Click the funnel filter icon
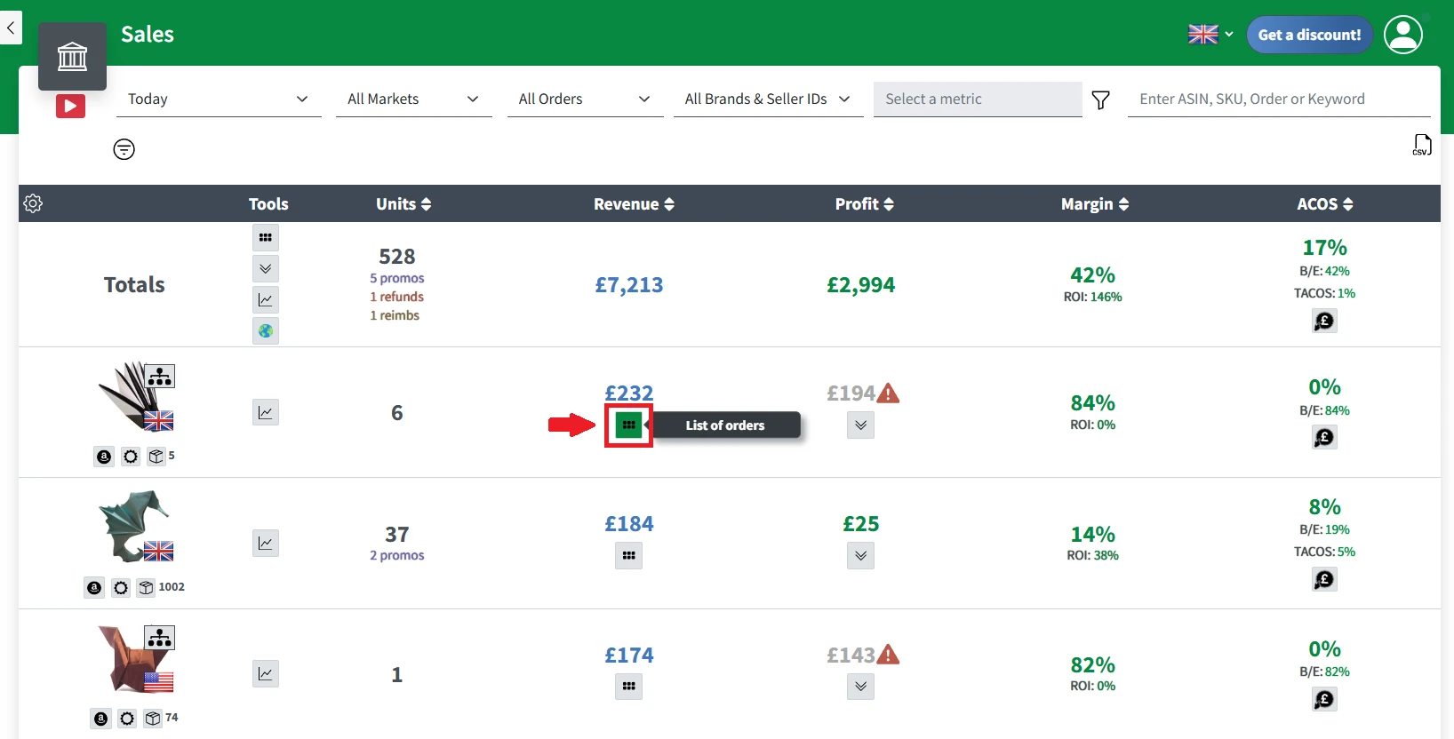1454x739 pixels. point(1100,99)
